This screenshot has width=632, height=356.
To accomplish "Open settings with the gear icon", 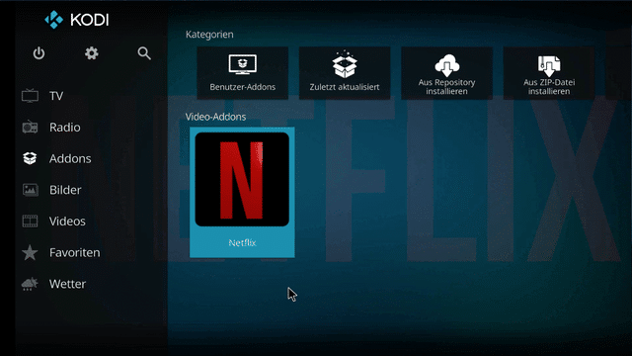I will [x=92, y=53].
